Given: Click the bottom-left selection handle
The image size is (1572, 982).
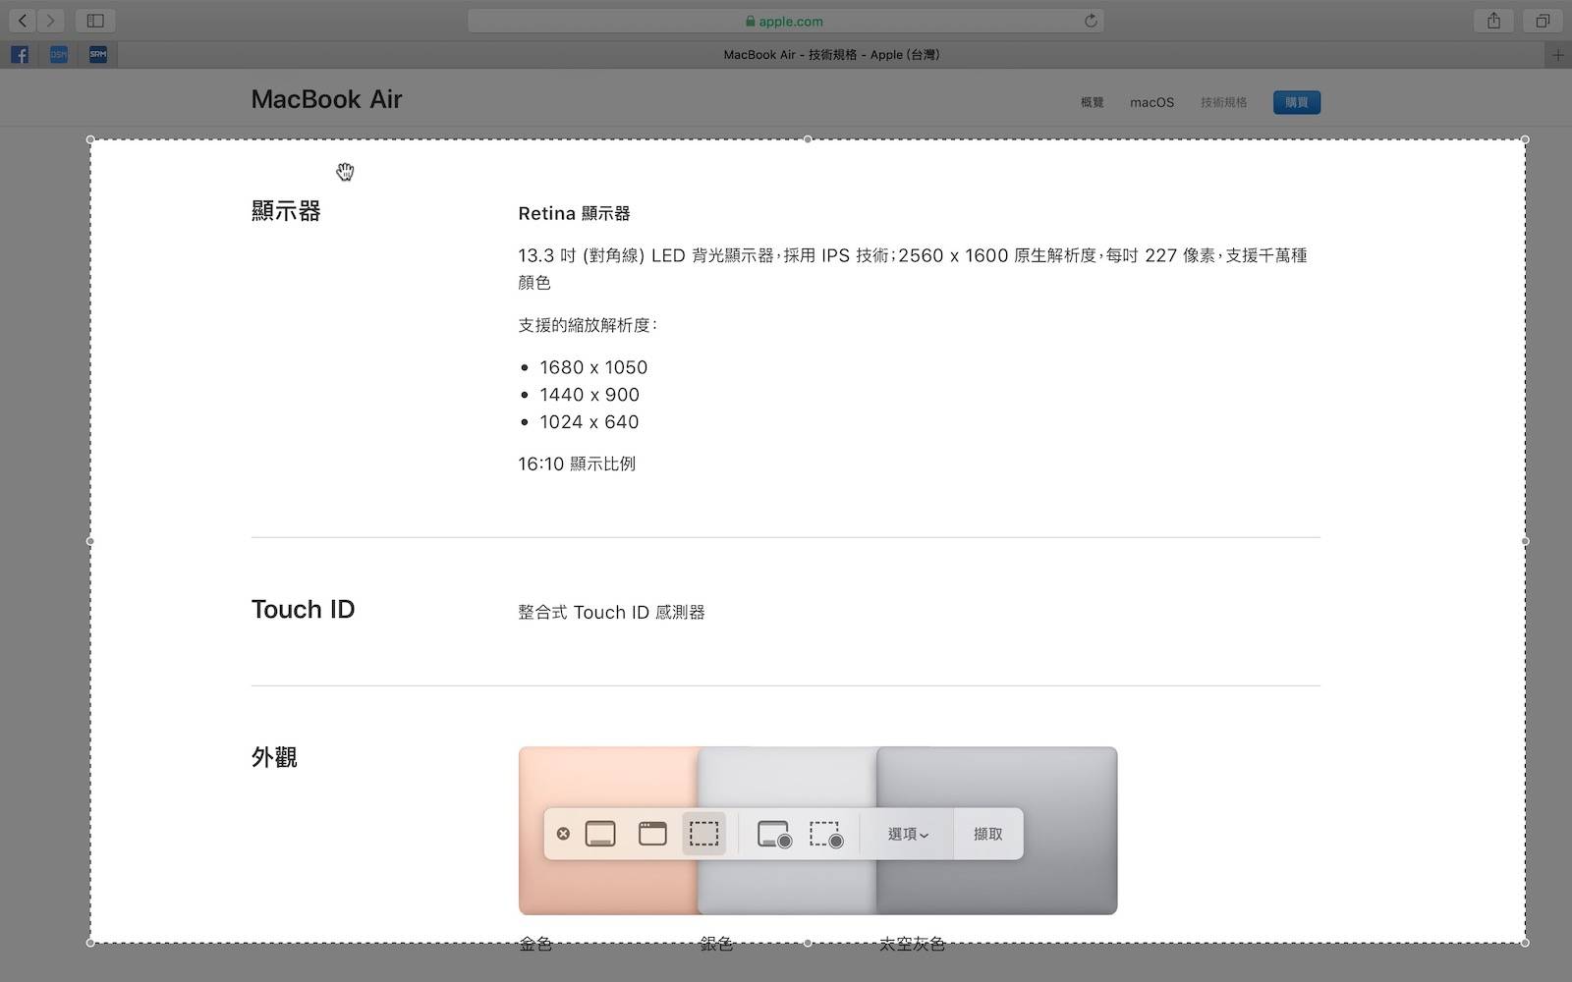Looking at the screenshot, I should (x=90, y=943).
